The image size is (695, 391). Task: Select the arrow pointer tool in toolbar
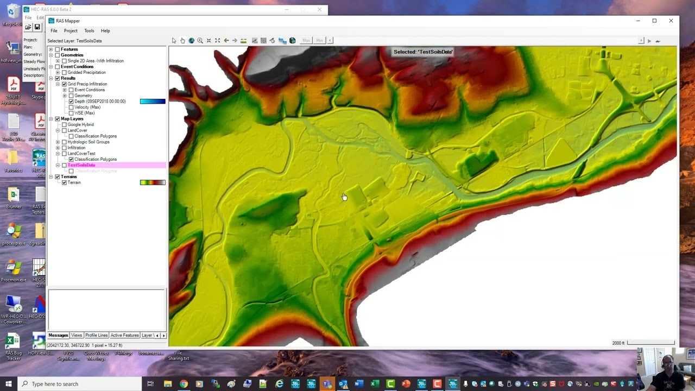tap(174, 41)
